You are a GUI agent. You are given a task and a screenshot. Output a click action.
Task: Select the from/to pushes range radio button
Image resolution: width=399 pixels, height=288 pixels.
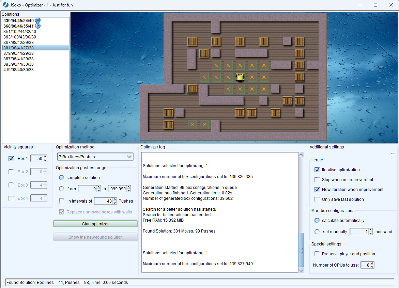[x=61, y=189]
